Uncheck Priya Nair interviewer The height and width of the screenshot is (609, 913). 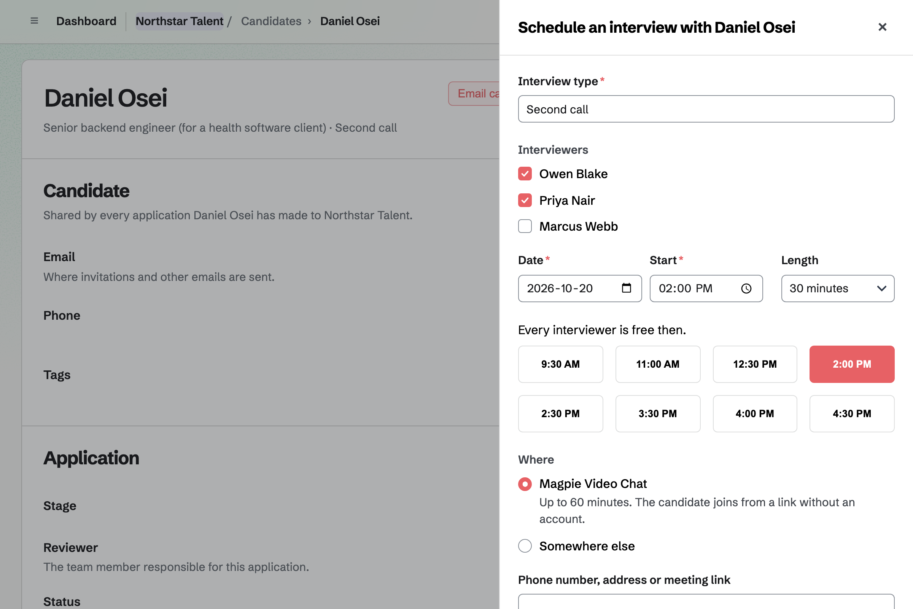tap(525, 201)
